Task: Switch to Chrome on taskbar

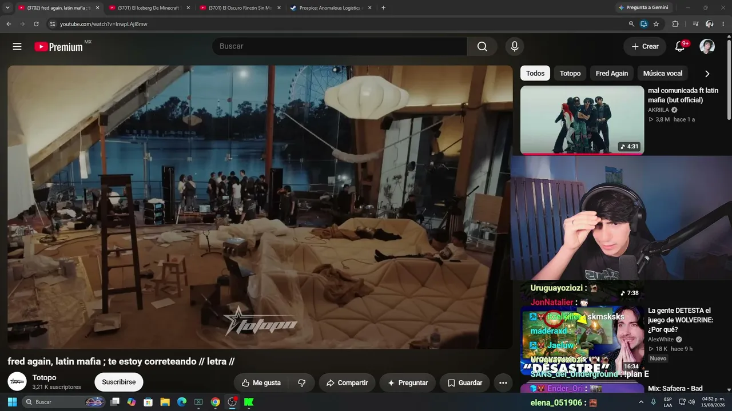Action: [215, 402]
